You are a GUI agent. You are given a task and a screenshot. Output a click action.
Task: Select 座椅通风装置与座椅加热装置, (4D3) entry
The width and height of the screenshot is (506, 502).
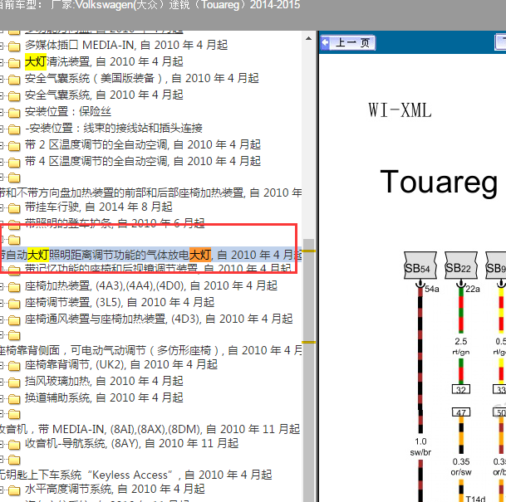click(159, 319)
